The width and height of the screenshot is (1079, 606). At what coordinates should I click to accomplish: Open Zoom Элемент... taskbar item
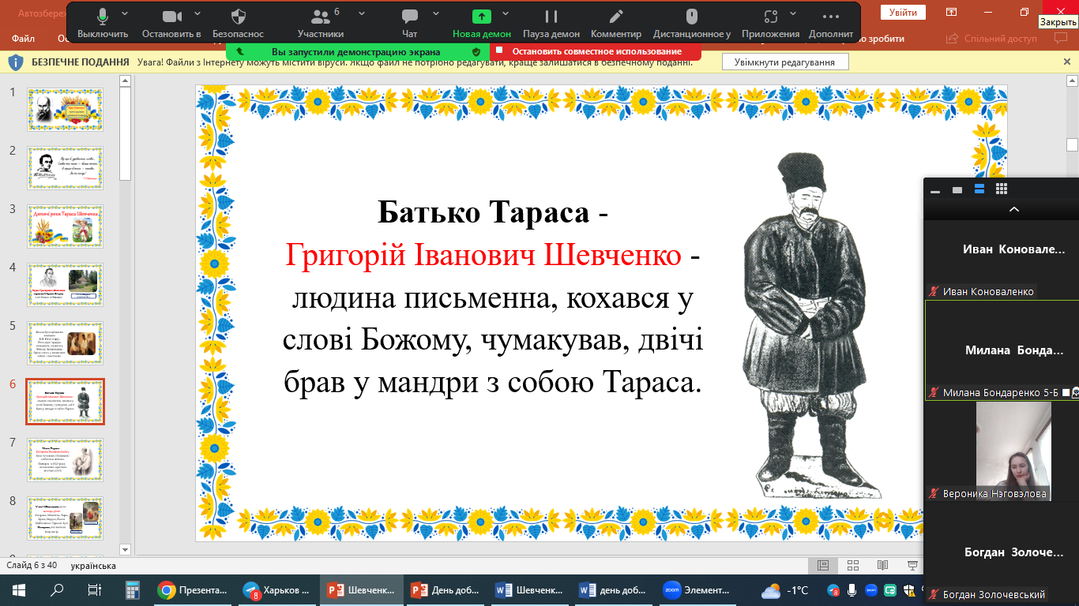tap(697, 590)
